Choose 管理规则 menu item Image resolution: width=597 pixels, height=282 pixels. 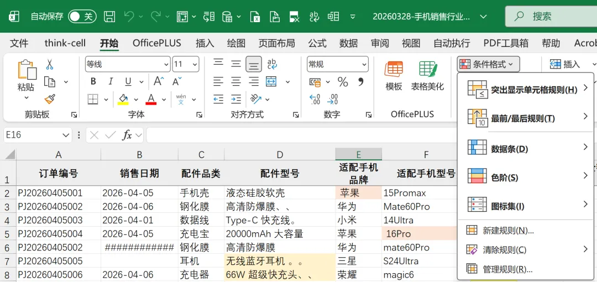coord(526,269)
